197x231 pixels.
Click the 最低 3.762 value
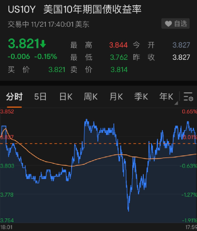coord(119,57)
